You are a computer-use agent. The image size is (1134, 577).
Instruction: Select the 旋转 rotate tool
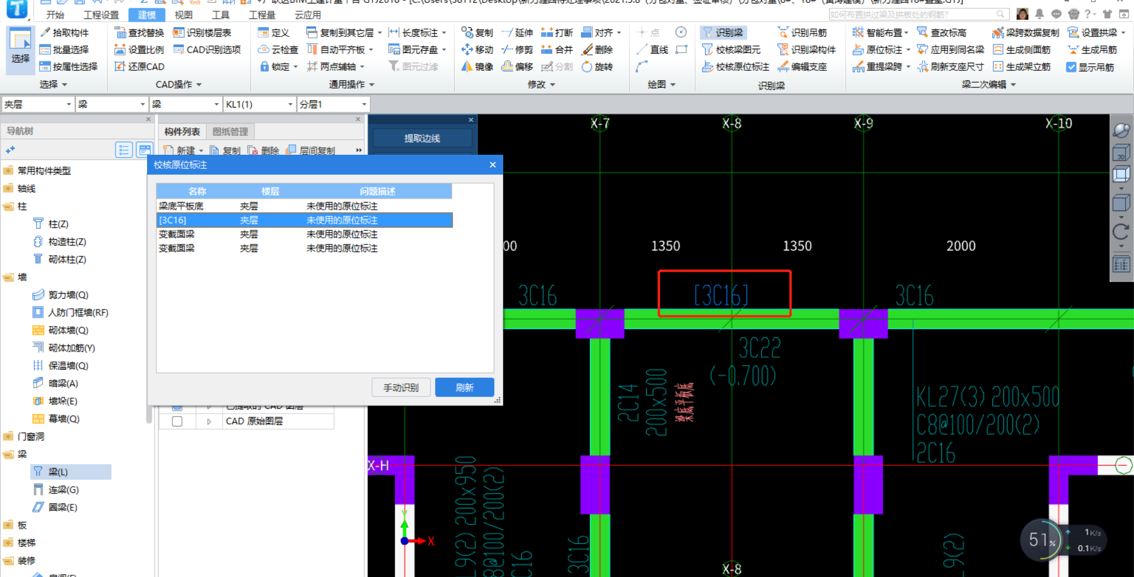[597, 67]
